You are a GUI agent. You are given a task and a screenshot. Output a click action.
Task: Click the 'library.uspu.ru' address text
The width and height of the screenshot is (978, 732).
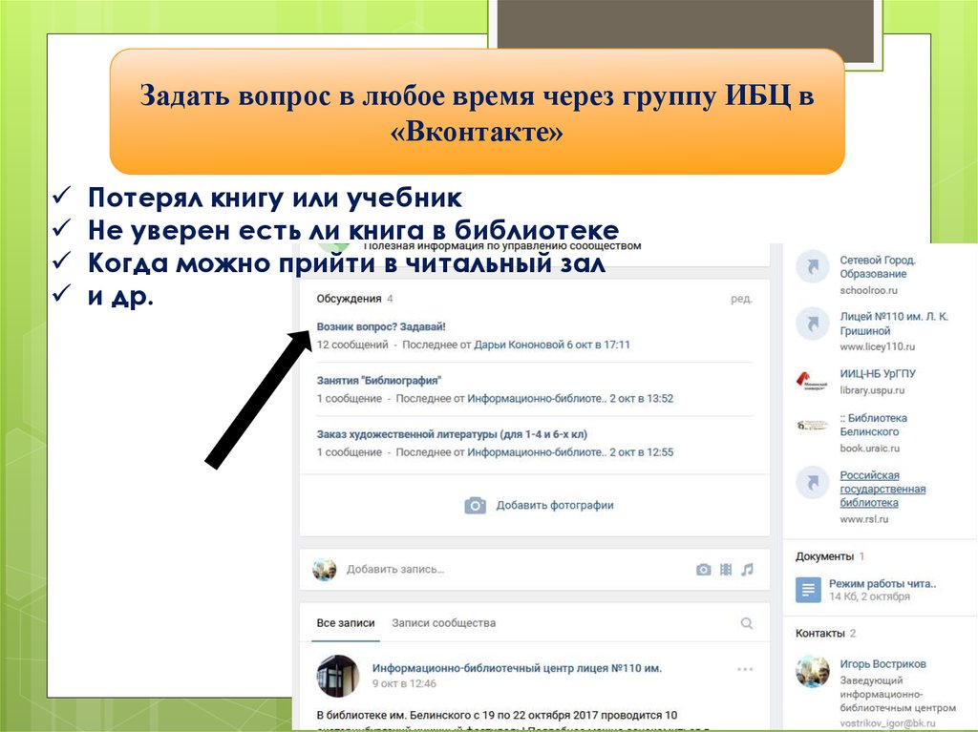[872, 390]
